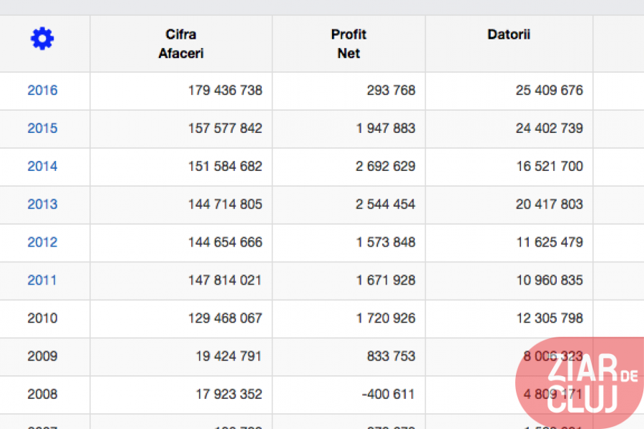Click the 2012 year link
This screenshot has height=429, width=644.
pos(42,242)
